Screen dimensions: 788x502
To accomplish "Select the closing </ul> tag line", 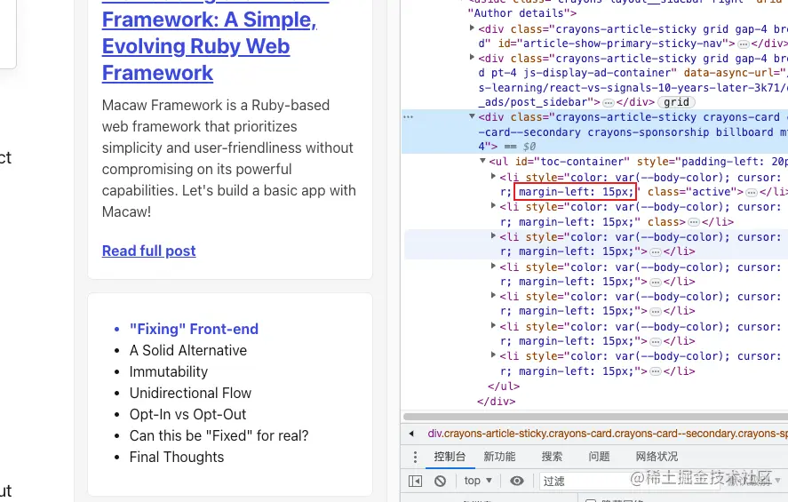I will coord(504,386).
